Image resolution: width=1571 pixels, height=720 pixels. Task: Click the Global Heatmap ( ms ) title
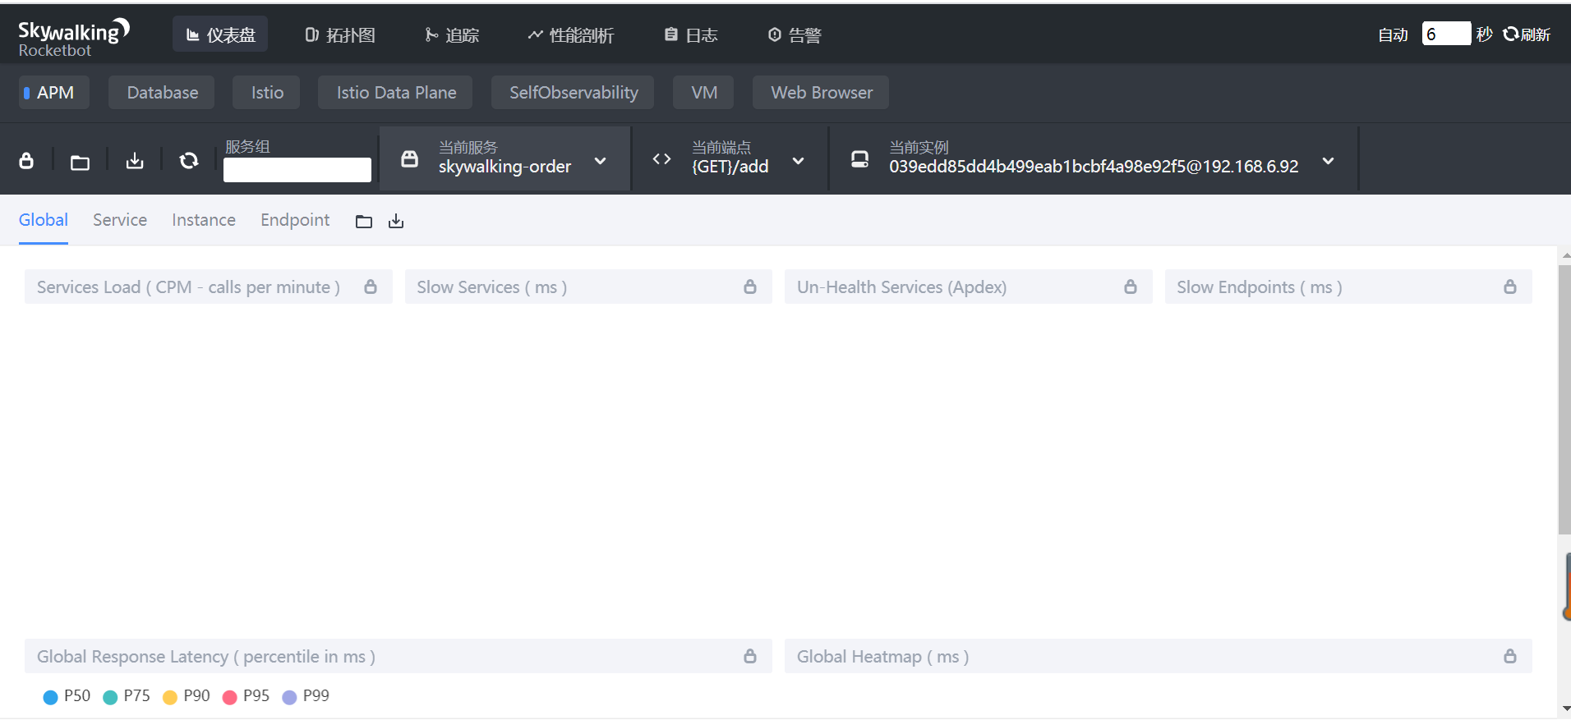(882, 656)
